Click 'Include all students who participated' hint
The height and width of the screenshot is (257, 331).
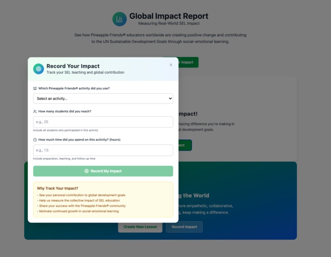pyautogui.click(x=66, y=130)
